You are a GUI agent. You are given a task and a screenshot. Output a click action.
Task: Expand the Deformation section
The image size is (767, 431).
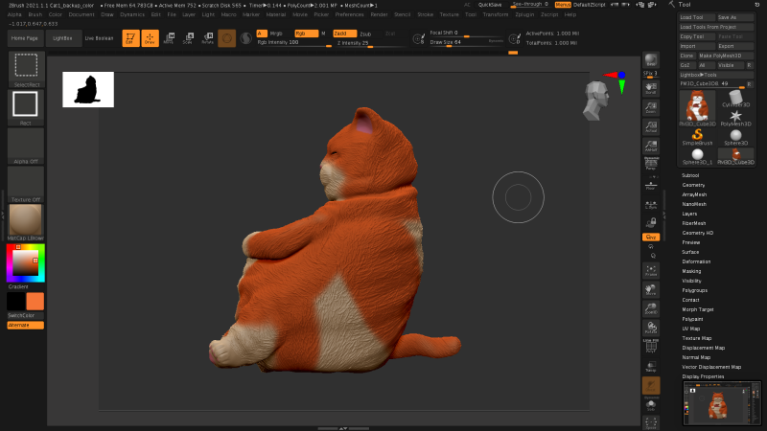pyautogui.click(x=696, y=261)
